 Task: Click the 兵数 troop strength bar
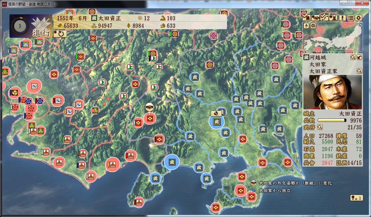tap(332, 120)
